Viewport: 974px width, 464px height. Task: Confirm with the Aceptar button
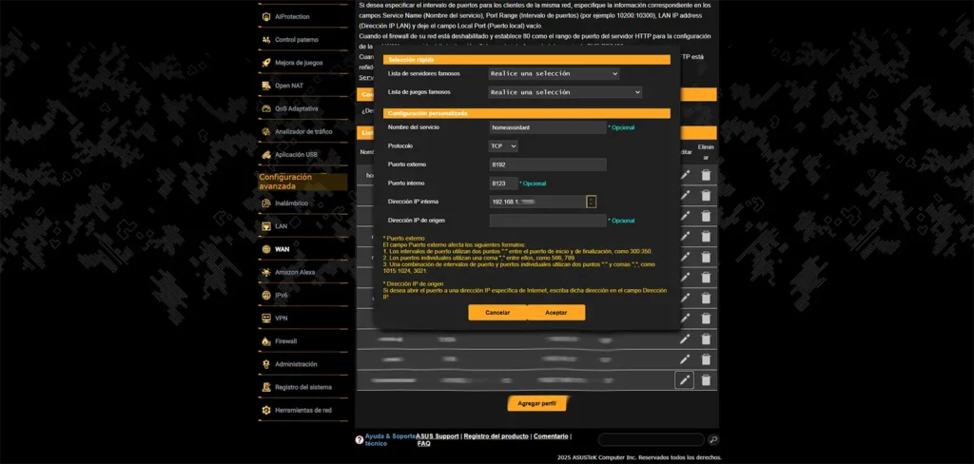click(x=555, y=313)
